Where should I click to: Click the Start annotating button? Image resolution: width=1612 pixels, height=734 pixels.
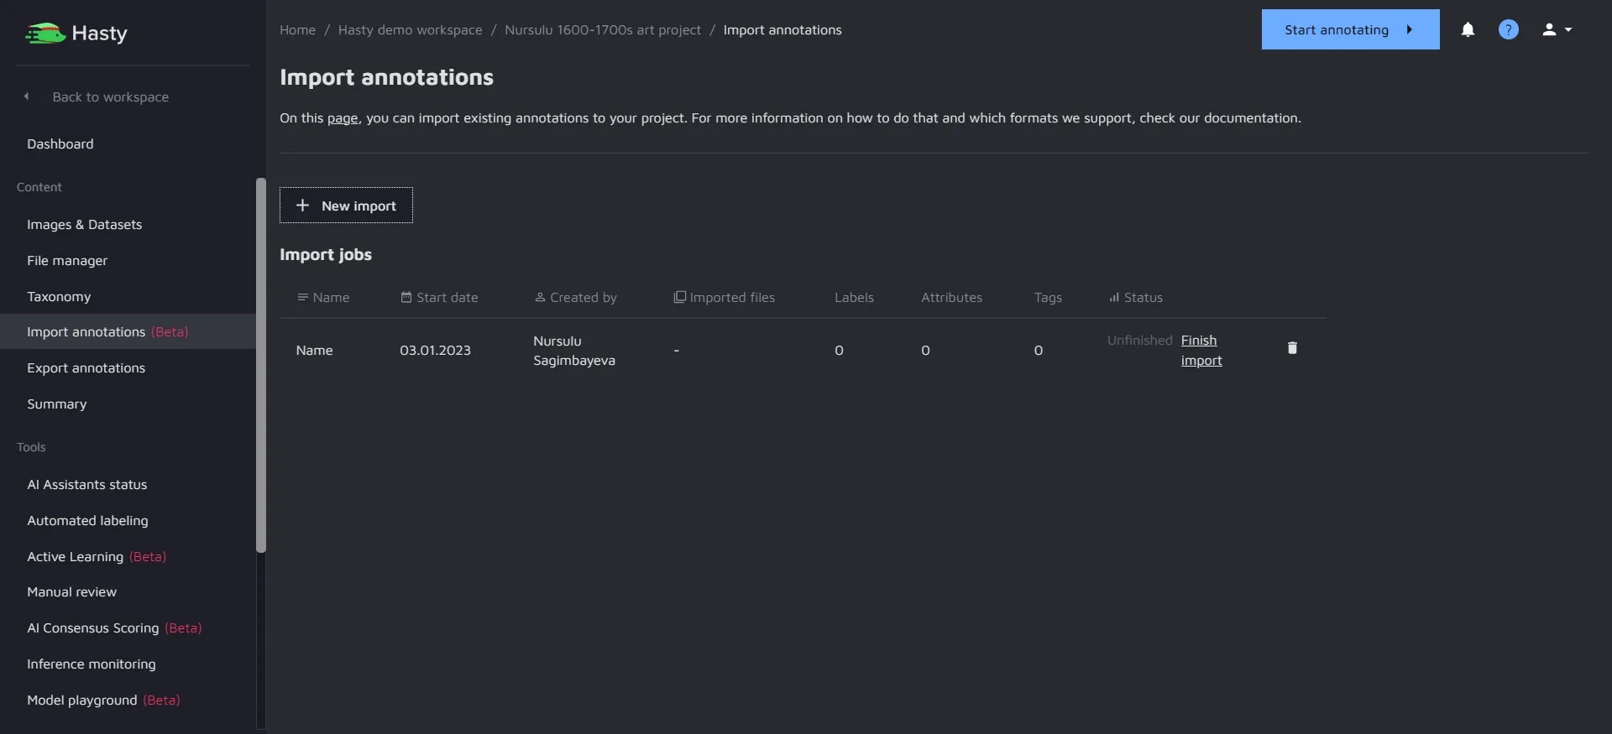1349,30
